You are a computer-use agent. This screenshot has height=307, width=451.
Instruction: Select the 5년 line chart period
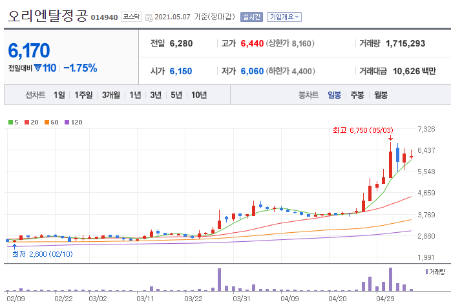(176, 95)
